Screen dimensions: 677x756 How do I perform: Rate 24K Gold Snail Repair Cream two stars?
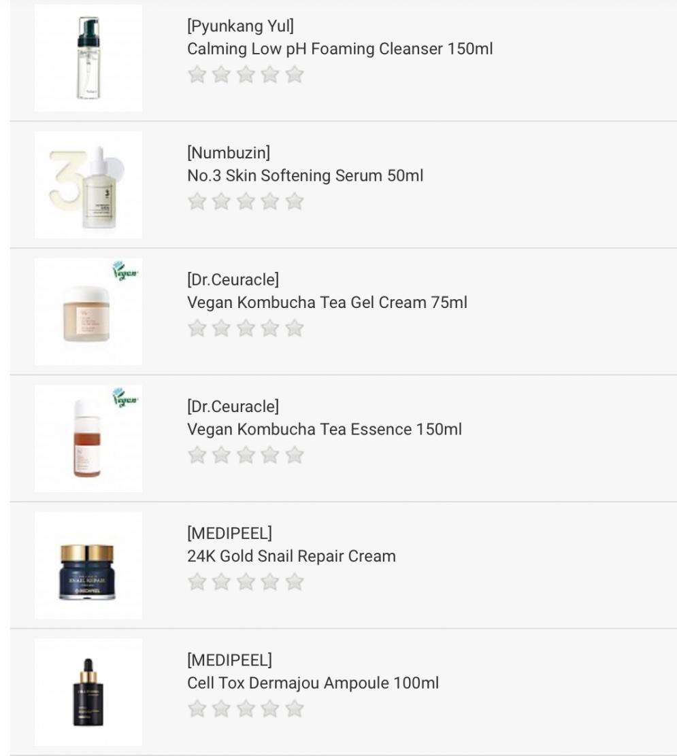221,581
